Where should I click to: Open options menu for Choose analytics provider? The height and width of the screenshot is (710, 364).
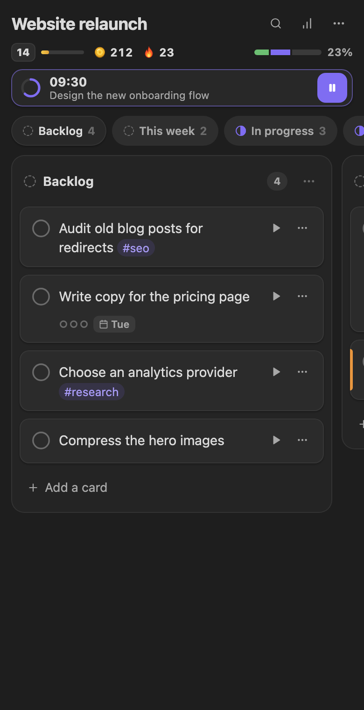[x=302, y=372]
